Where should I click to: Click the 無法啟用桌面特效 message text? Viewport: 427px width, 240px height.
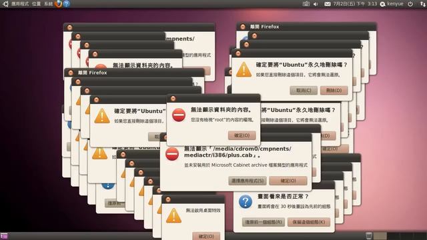[x=203, y=211]
